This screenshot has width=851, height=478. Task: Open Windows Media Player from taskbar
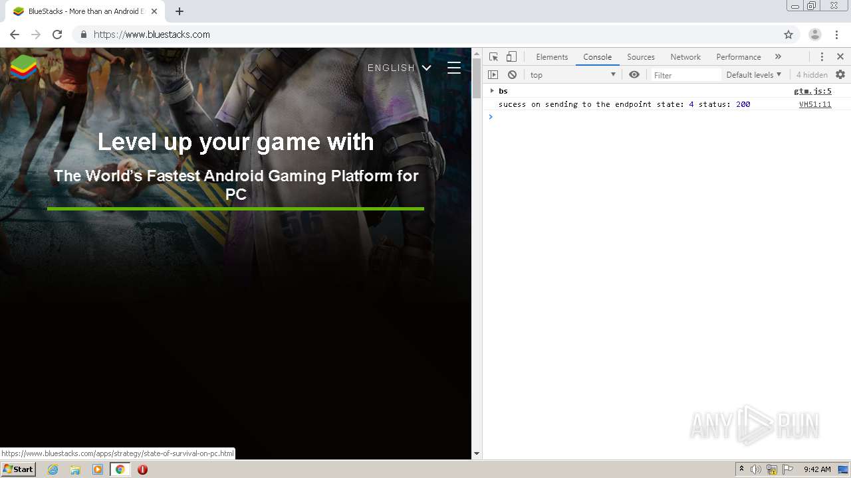[98, 469]
